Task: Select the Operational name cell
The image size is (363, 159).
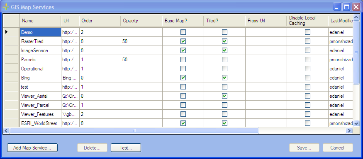Action: (40, 69)
